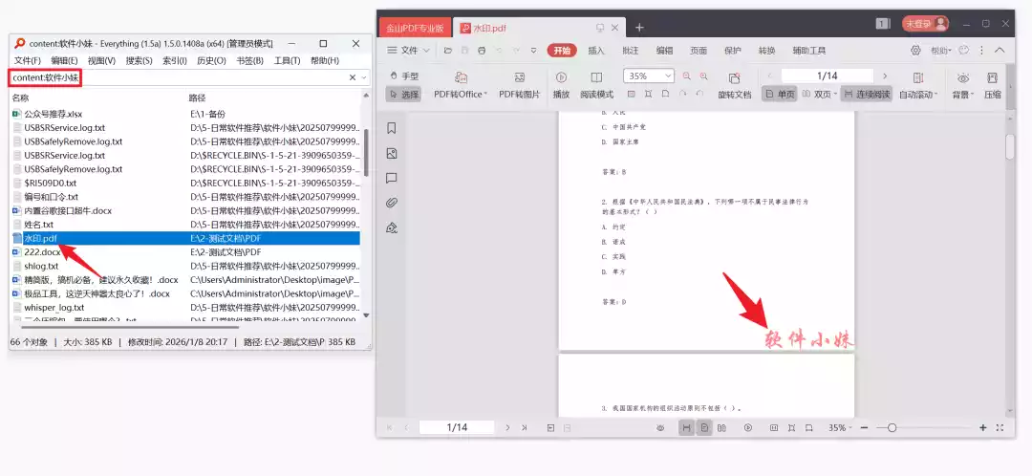Open 双页 double page dropdown
The width and height of the screenshot is (1032, 476).
[x=820, y=94]
